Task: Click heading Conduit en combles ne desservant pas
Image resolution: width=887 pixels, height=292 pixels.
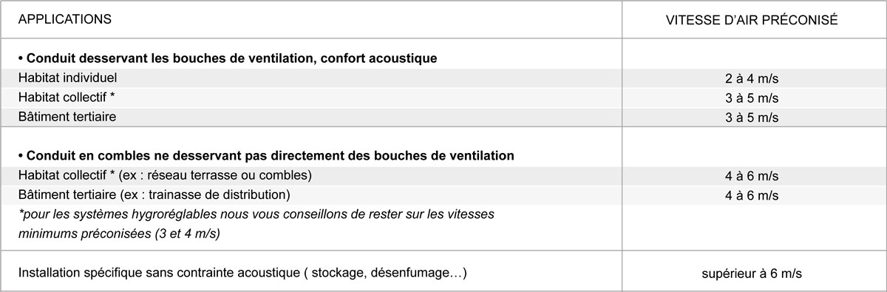Action: point(266,156)
